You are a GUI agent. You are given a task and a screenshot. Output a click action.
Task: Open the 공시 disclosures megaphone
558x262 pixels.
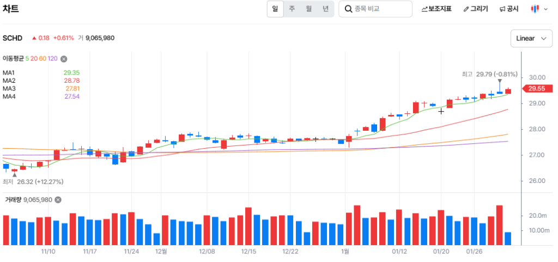click(509, 9)
